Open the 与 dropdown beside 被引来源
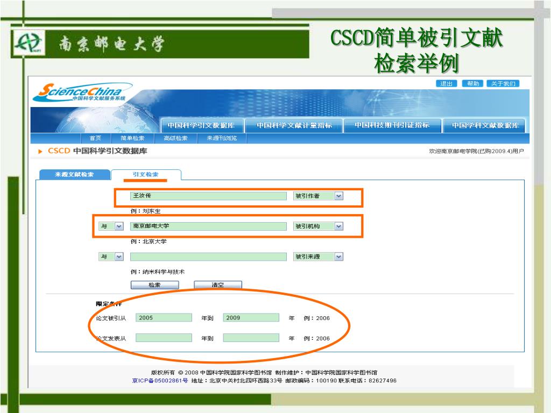 [x=111, y=257]
